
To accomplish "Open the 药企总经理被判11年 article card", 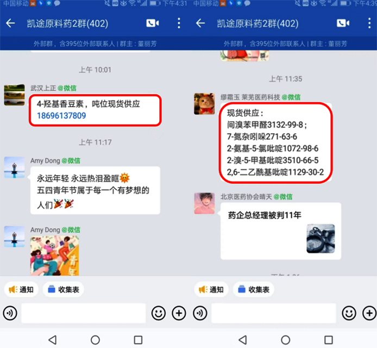I will click(x=281, y=231).
